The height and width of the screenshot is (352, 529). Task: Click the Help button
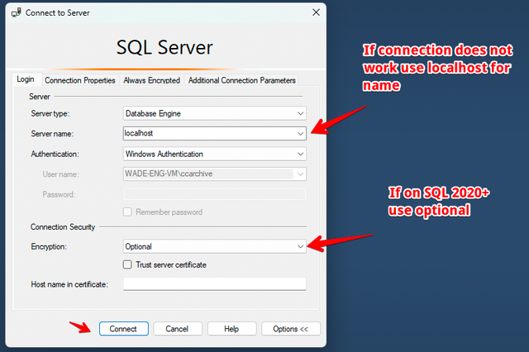click(231, 329)
